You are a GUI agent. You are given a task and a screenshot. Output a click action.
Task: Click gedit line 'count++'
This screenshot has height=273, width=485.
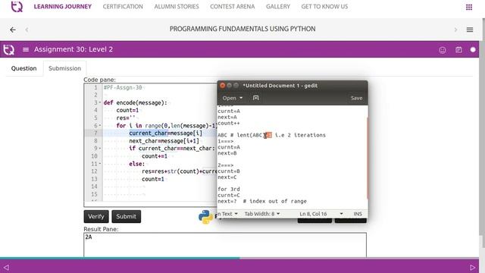tap(229, 123)
